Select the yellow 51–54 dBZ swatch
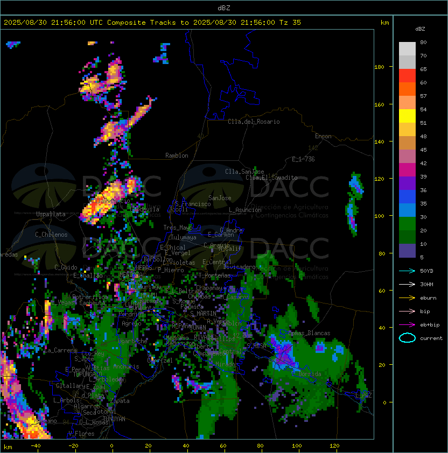448x453 pixels. click(x=407, y=116)
